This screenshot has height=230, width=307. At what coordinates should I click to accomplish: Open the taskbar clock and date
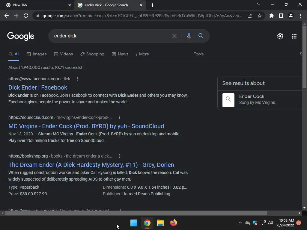285,223
